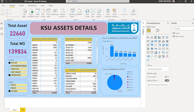Open the More visuals ellipsis

(x=152, y=60)
